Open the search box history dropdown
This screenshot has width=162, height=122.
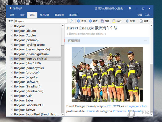pyautogui.click(x=66, y=21)
